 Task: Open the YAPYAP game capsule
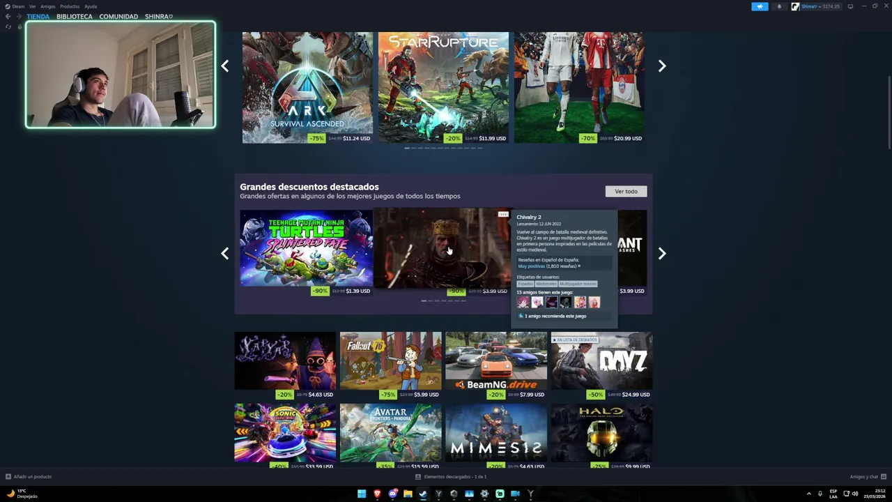point(285,360)
